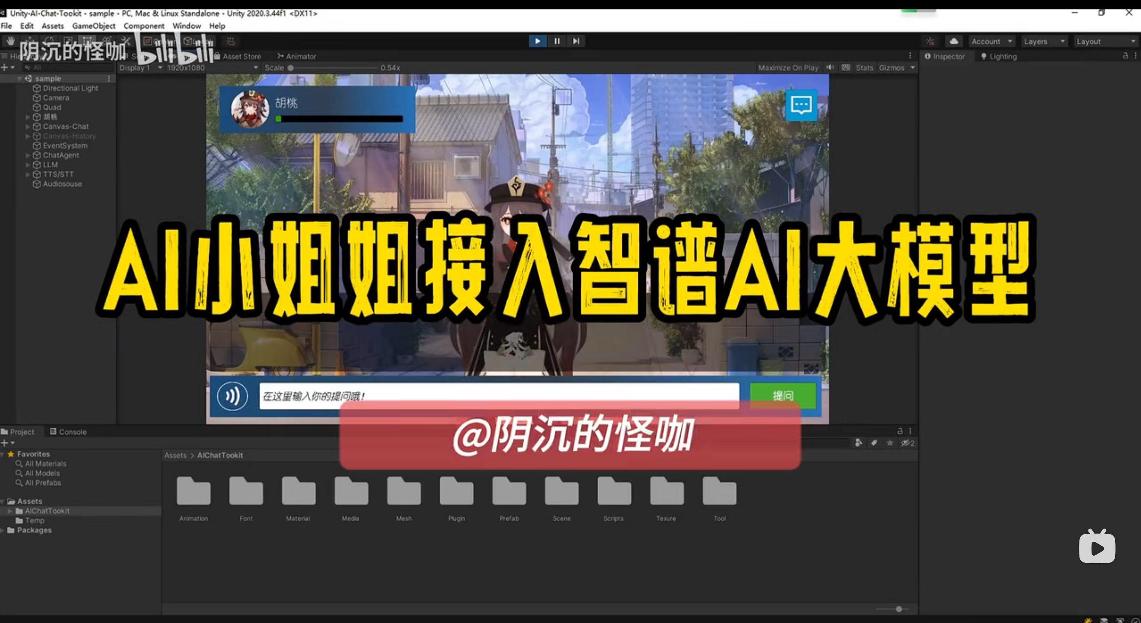Toggle the VSync icon next to Stats
The width and height of the screenshot is (1141, 623).
pyautogui.click(x=846, y=67)
